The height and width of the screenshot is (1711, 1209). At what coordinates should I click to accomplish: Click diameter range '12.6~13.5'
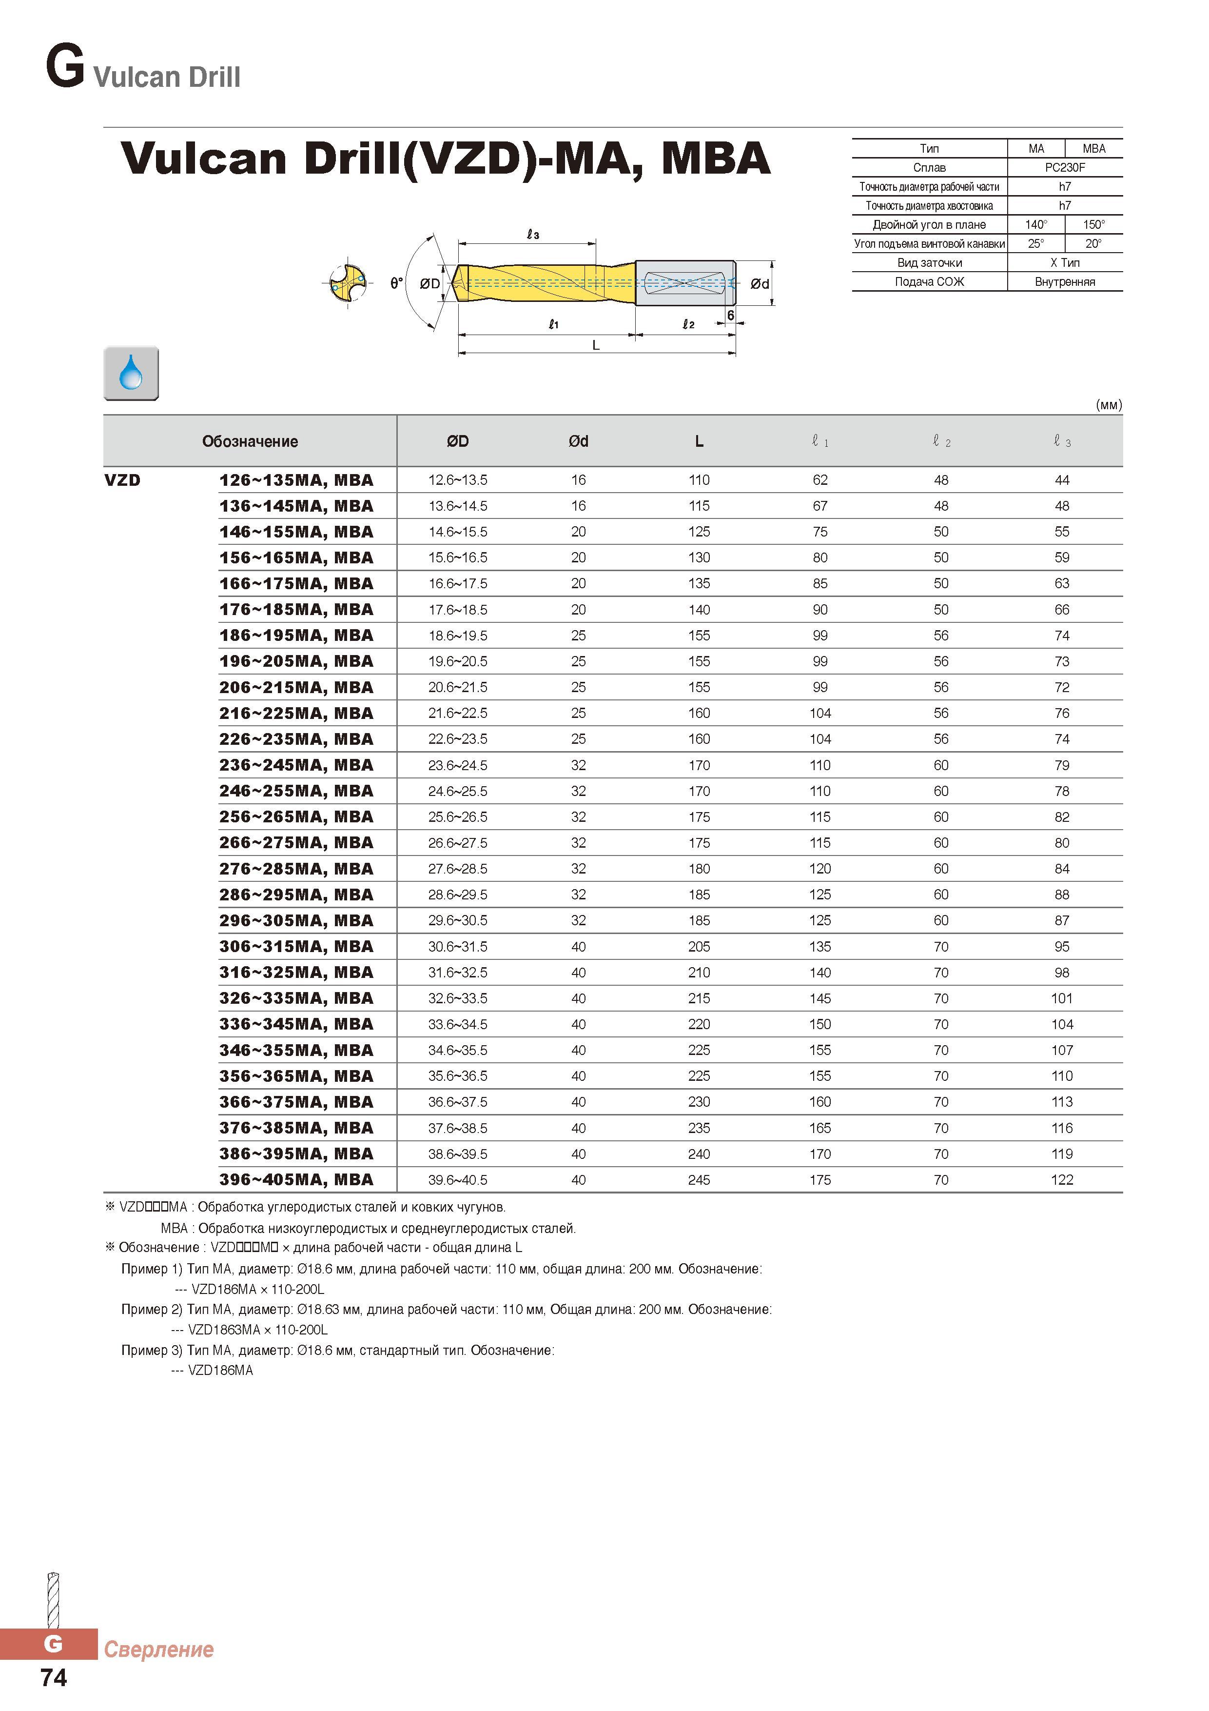(458, 480)
